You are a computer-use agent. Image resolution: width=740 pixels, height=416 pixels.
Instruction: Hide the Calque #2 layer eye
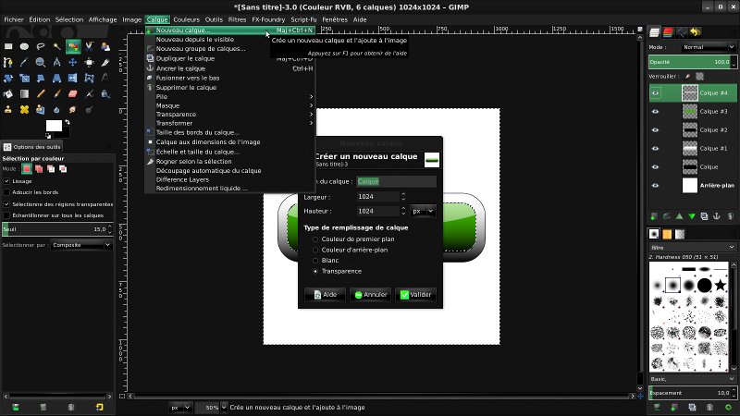pyautogui.click(x=655, y=129)
